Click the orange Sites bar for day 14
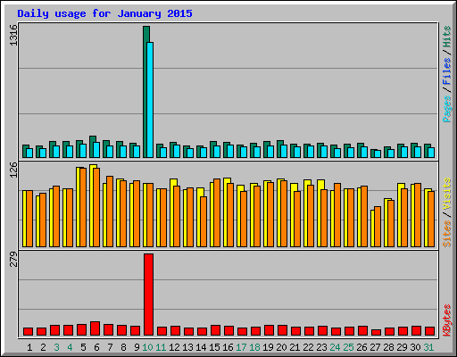The width and height of the screenshot is (457, 357). click(204, 221)
